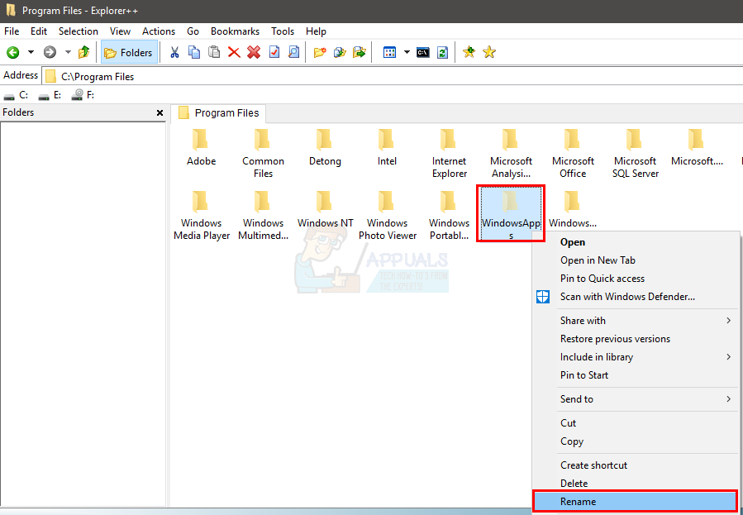Go forward with the grey arrow button
This screenshot has width=743, height=515.
(x=50, y=52)
